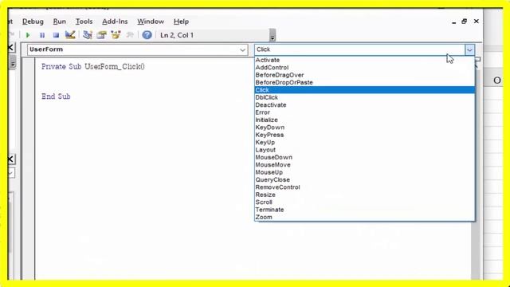Select AddControl event in list

tap(365, 67)
